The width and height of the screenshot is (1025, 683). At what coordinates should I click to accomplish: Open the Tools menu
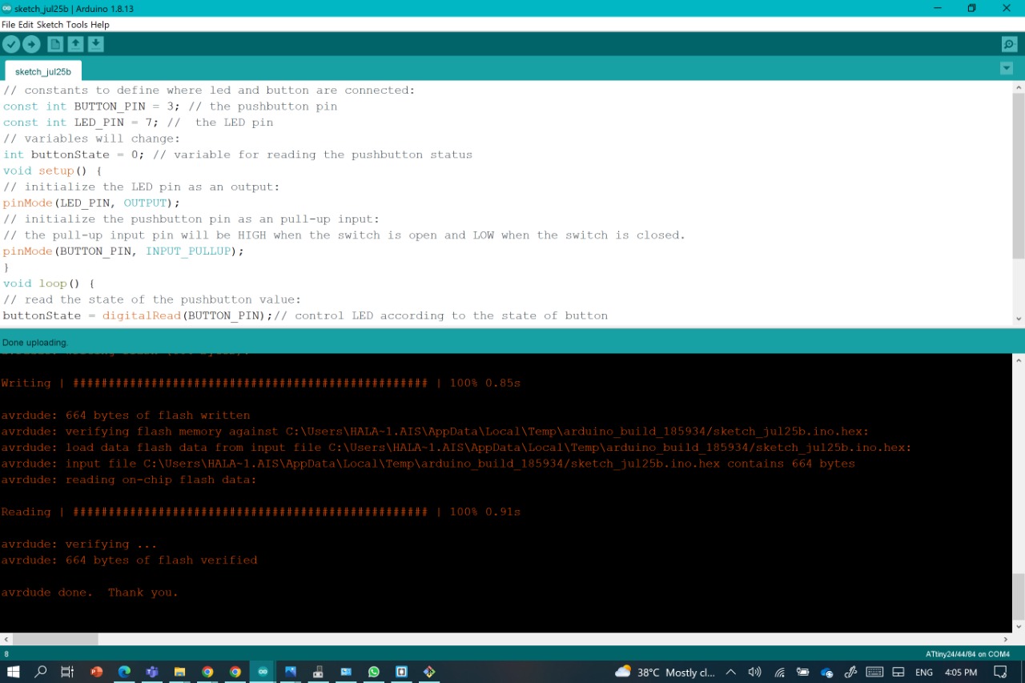coord(77,25)
